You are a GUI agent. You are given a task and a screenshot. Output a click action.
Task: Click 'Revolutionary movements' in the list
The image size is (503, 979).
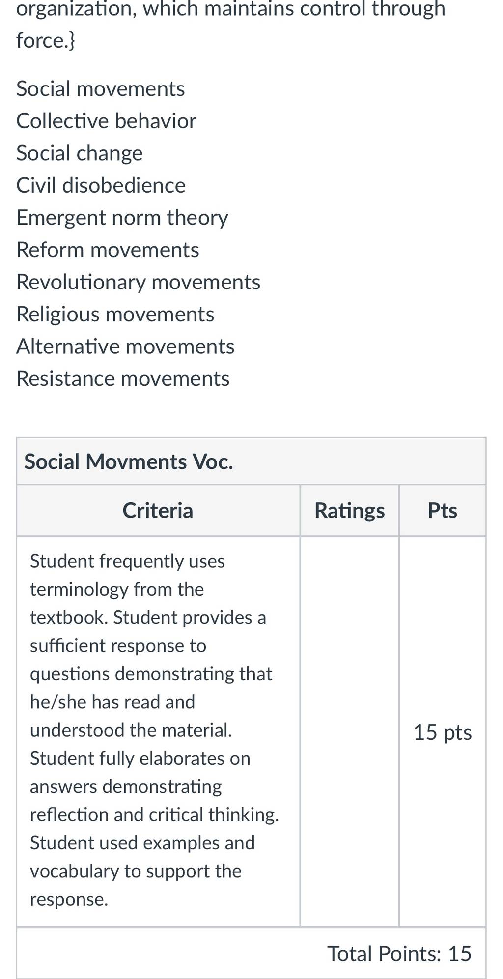pyautogui.click(x=139, y=282)
